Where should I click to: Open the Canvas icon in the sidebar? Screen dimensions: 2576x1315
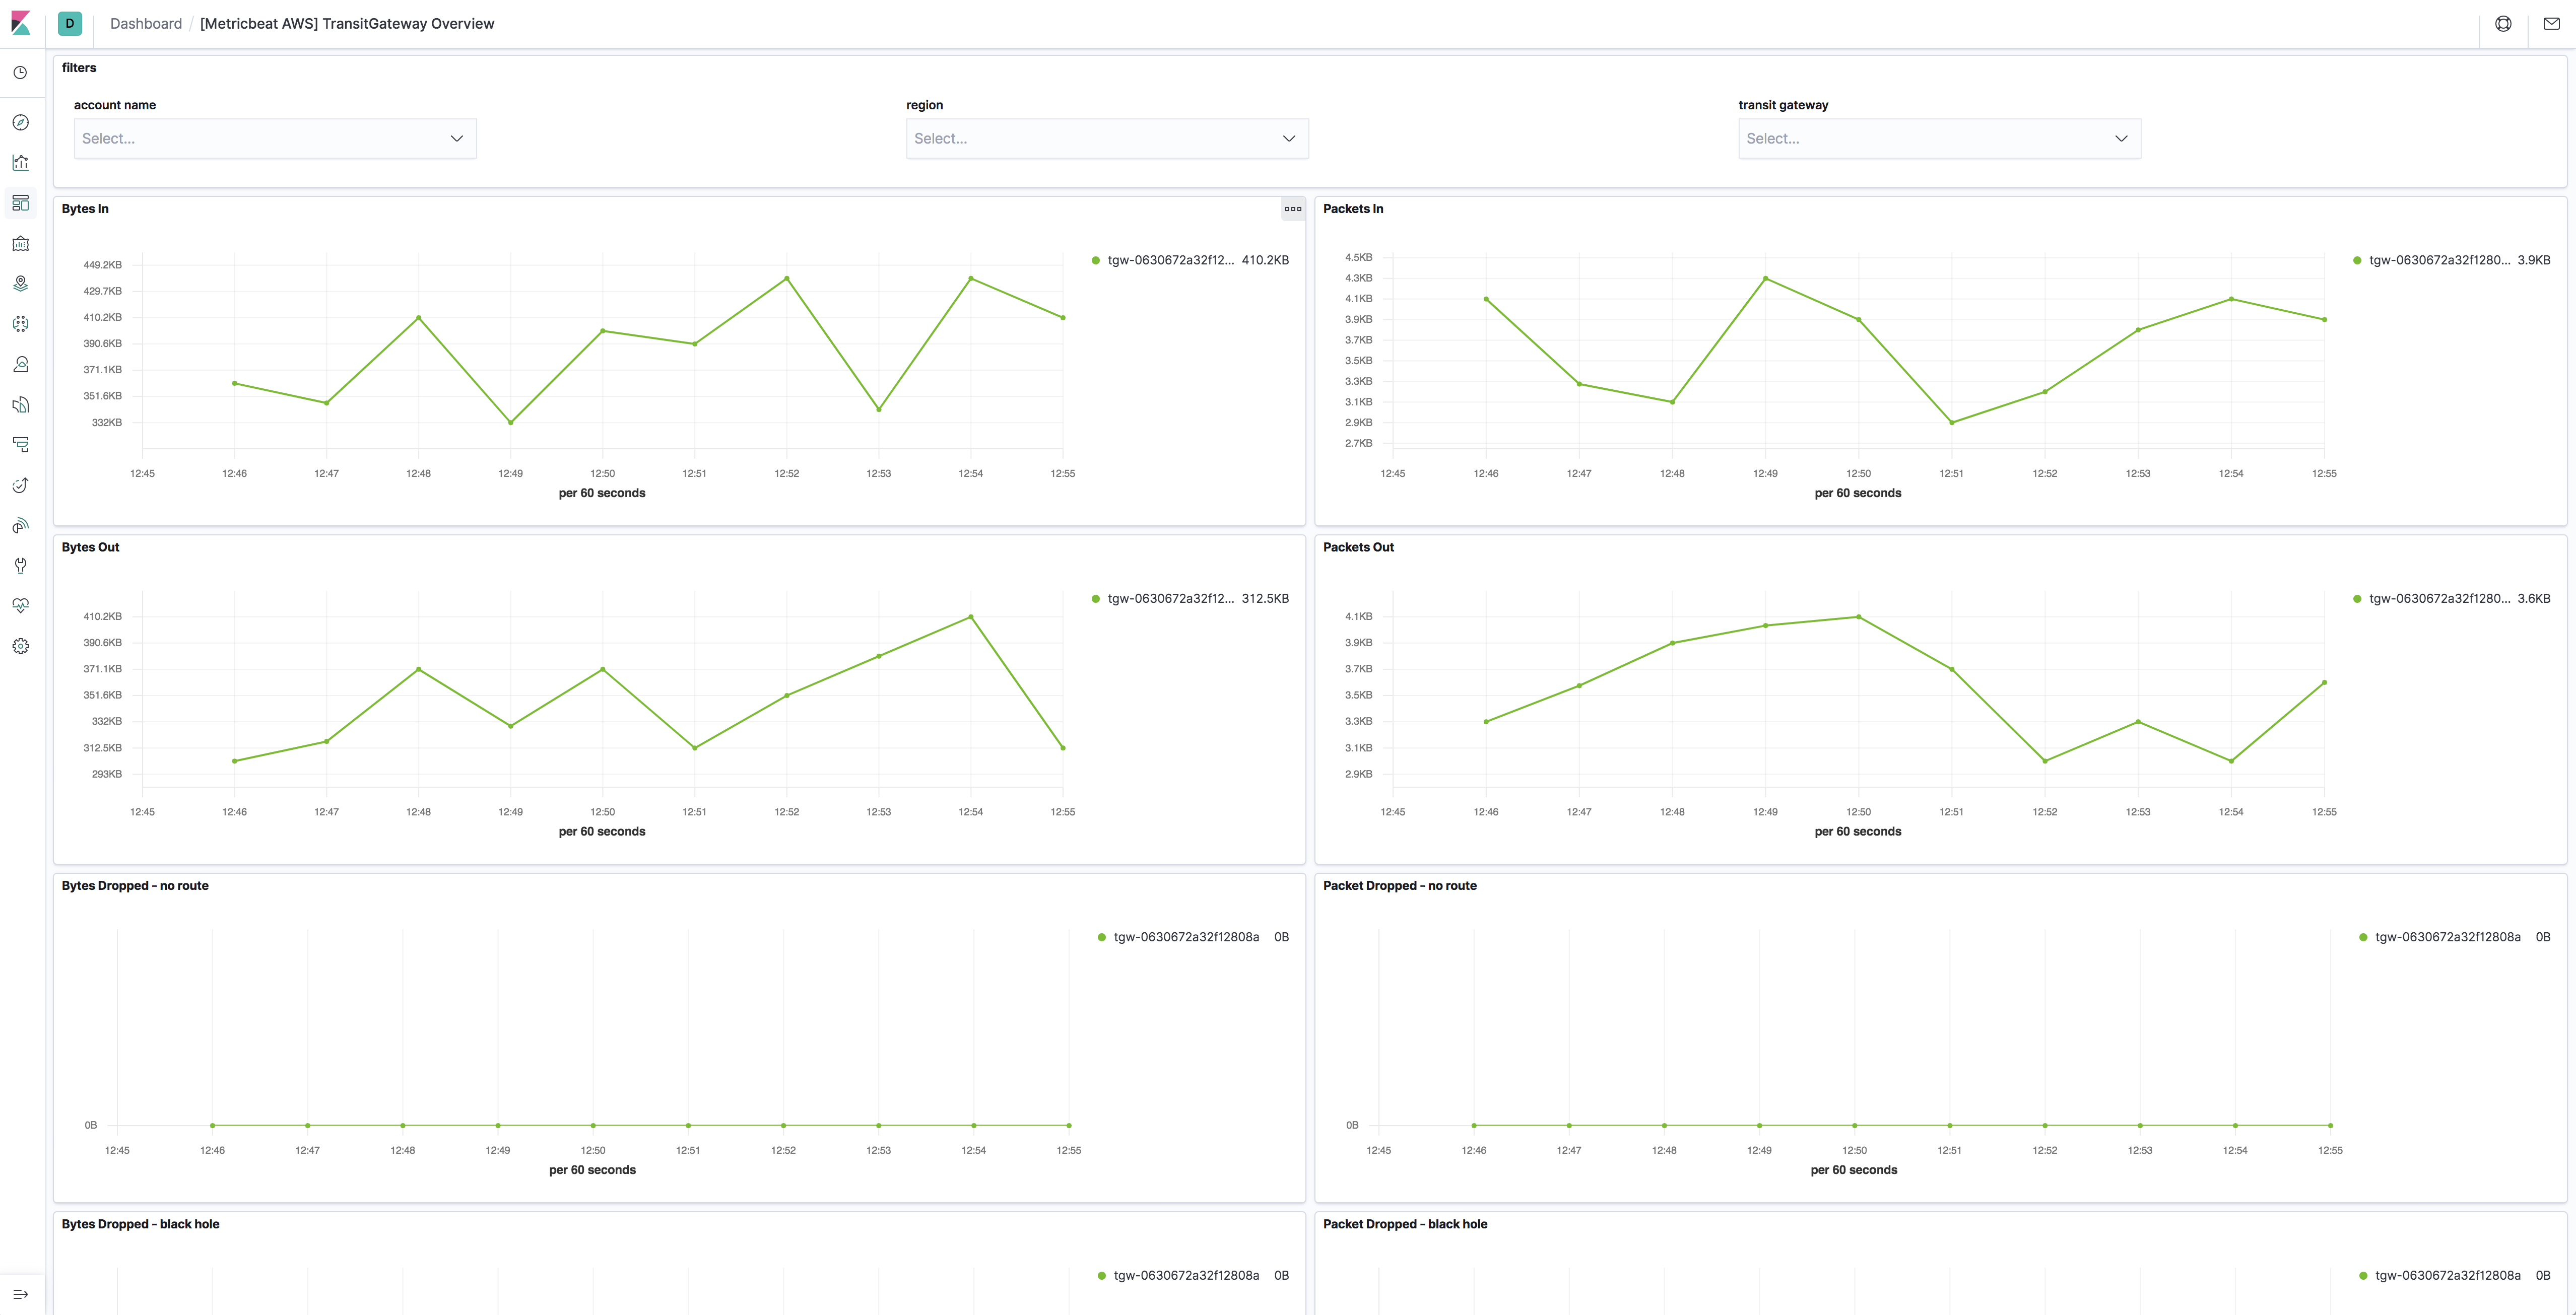[20, 243]
